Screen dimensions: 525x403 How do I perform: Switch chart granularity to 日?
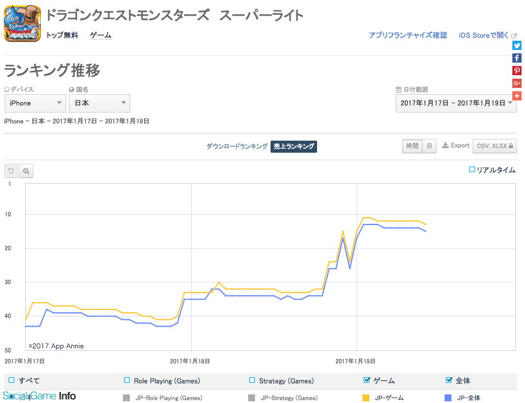429,146
